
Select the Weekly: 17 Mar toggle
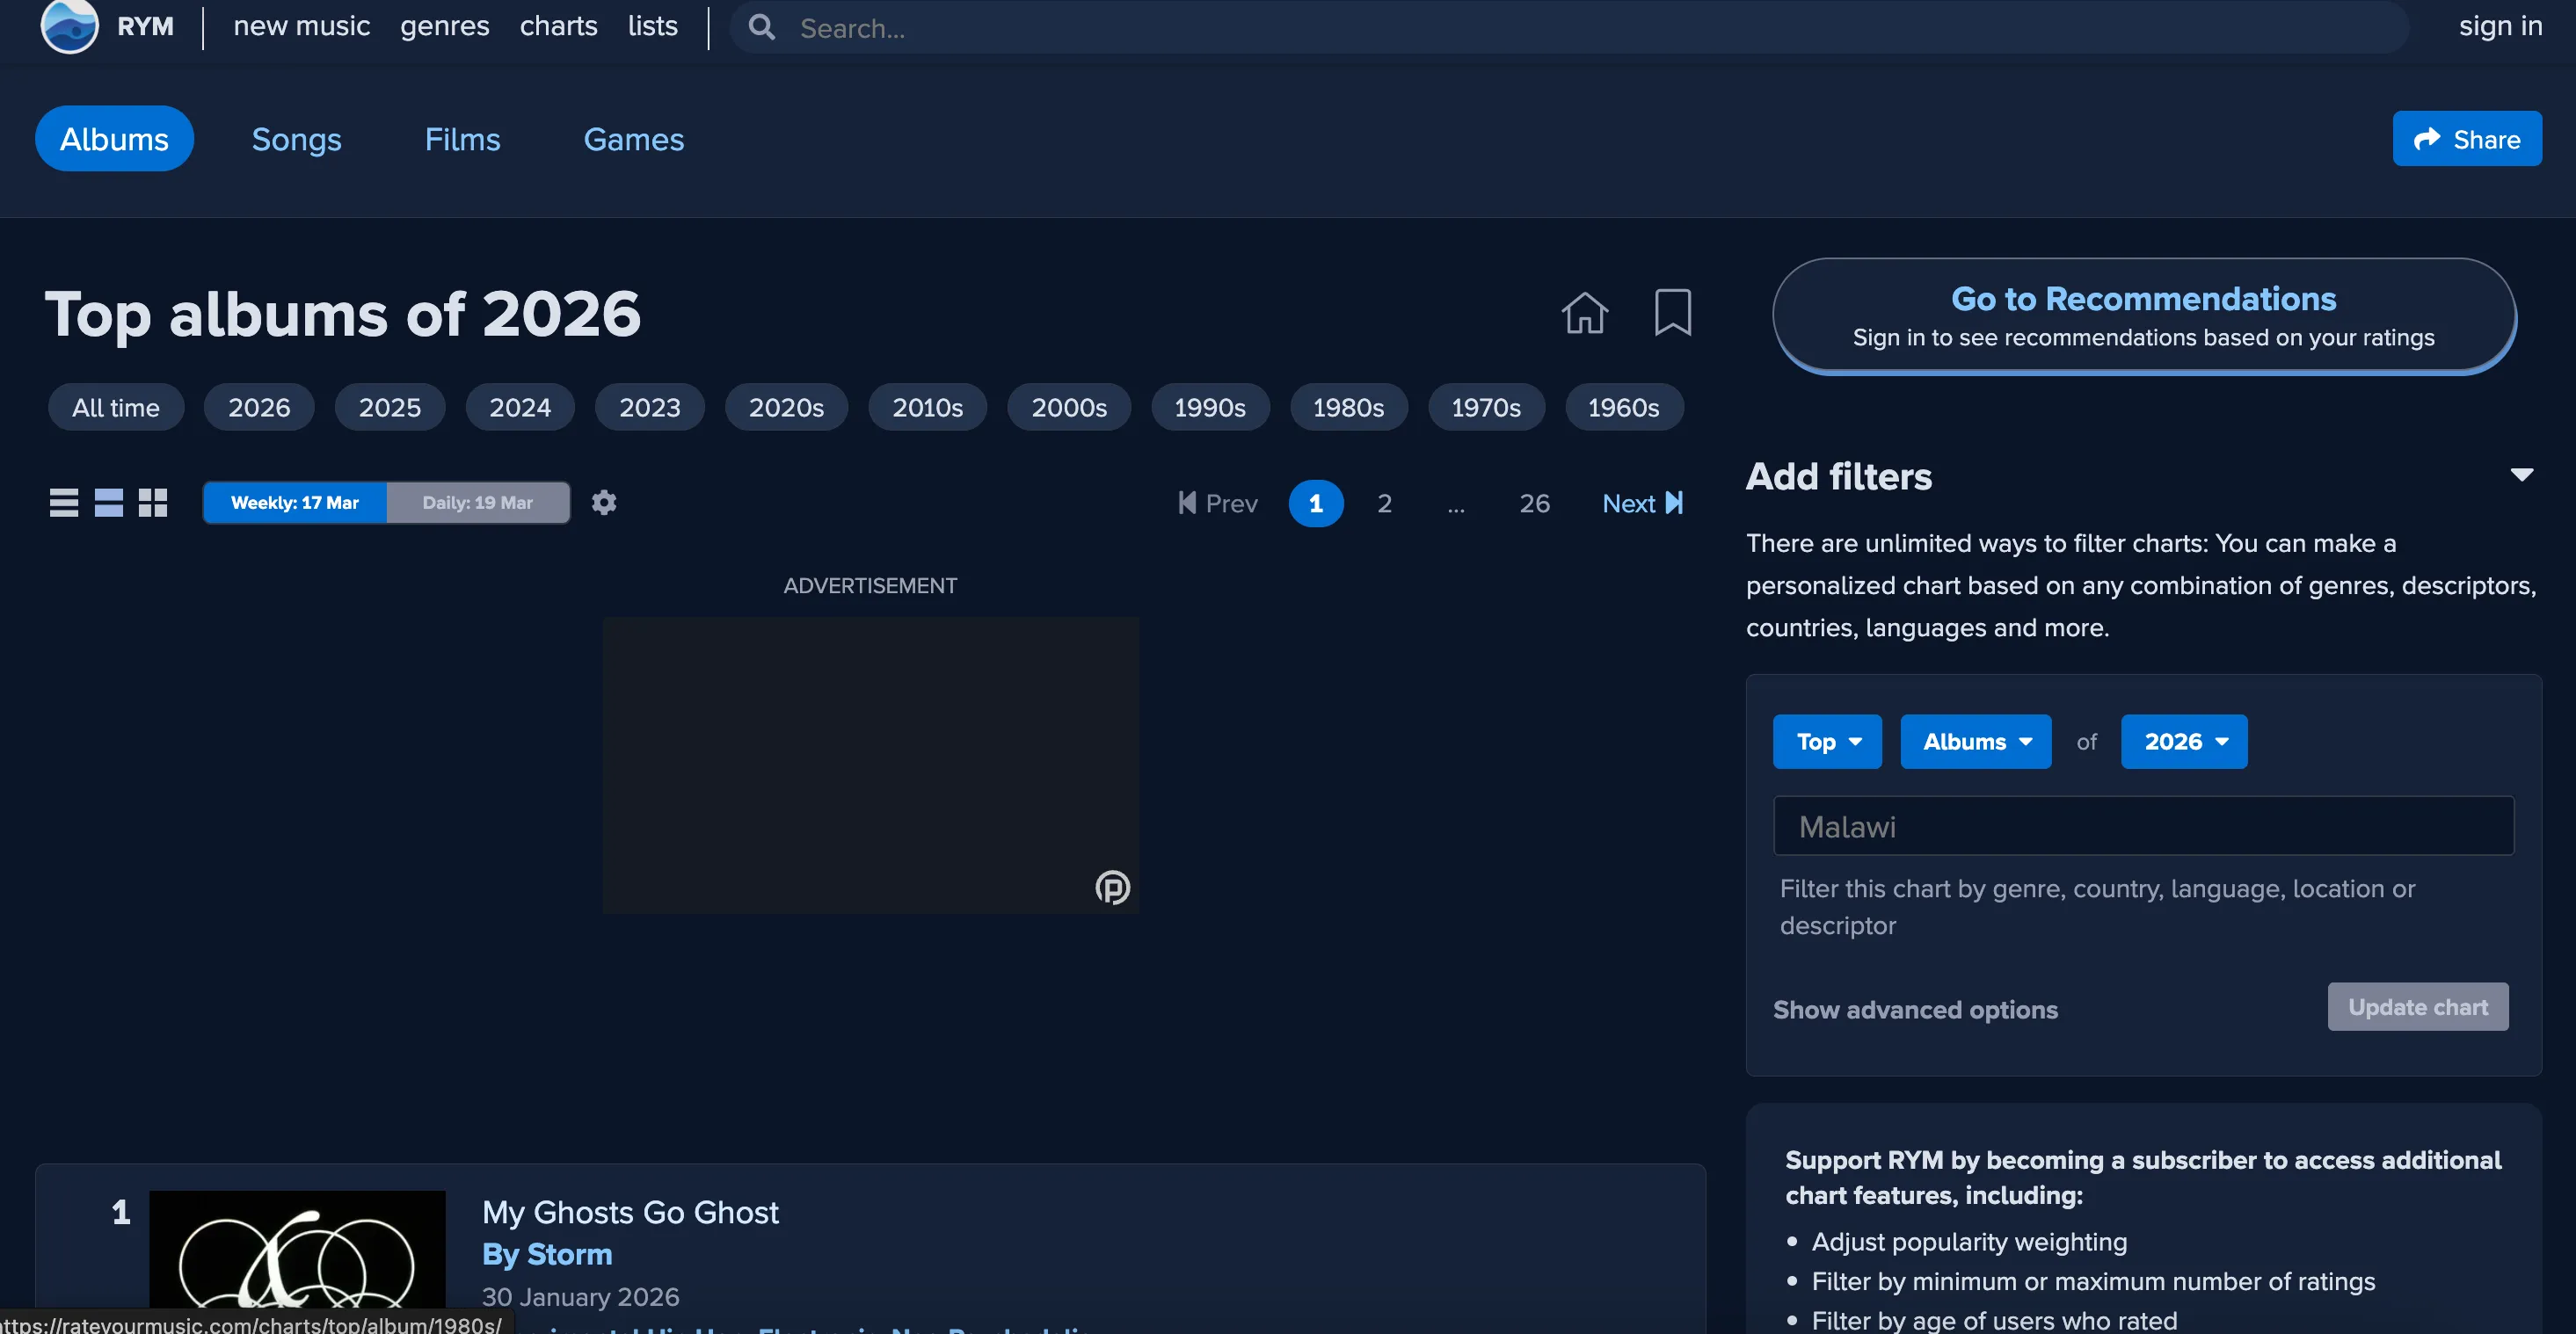(294, 503)
